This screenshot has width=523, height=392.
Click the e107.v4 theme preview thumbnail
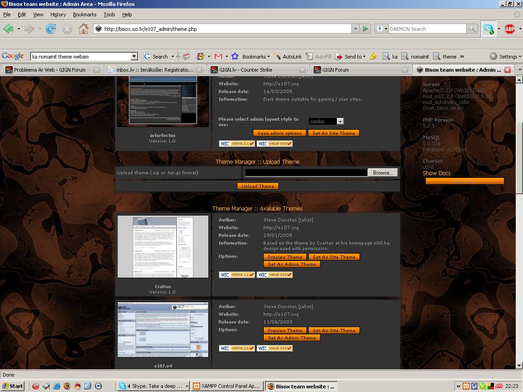[x=163, y=330]
